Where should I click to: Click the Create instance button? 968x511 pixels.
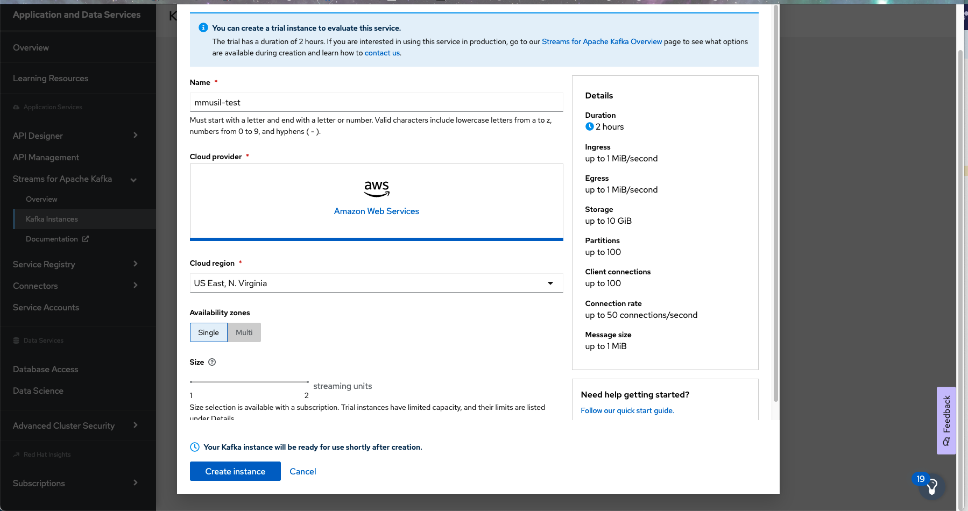pos(235,471)
